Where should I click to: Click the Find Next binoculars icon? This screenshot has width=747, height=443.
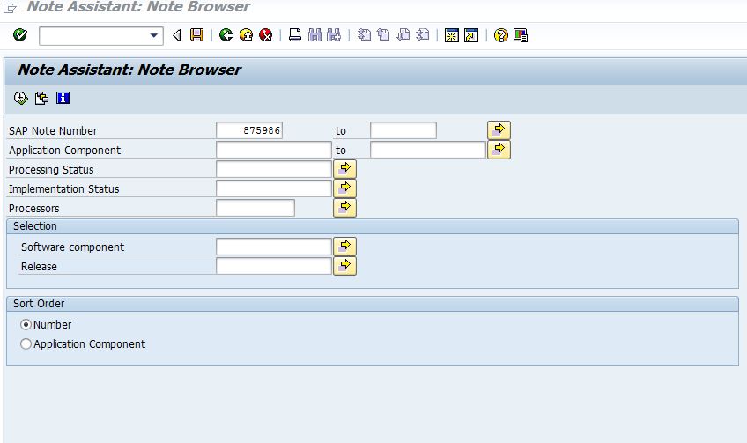click(x=334, y=35)
